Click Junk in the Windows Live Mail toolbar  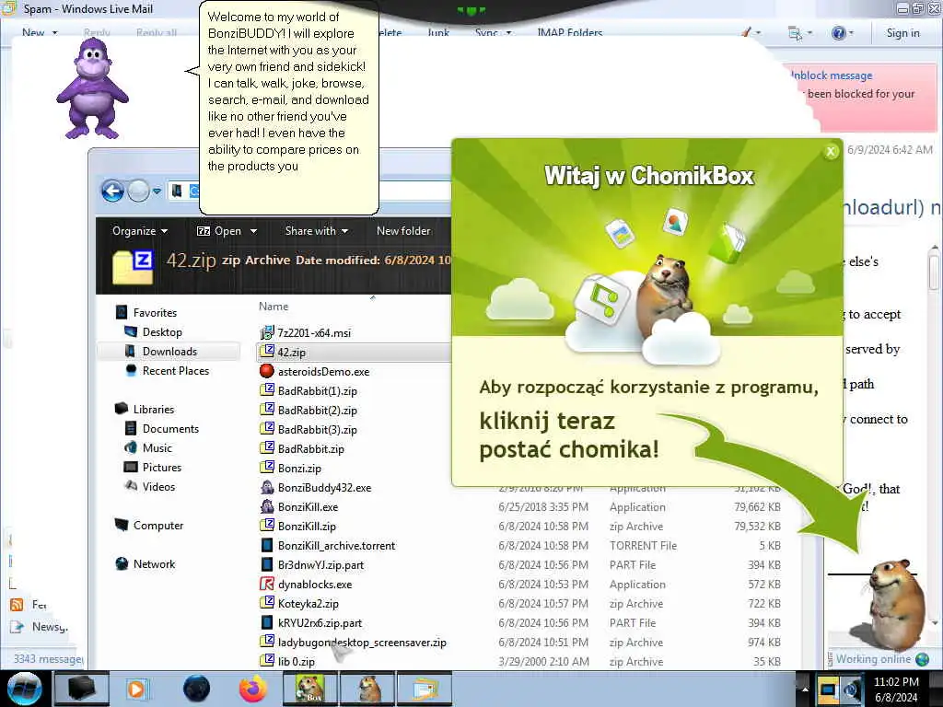tap(438, 32)
